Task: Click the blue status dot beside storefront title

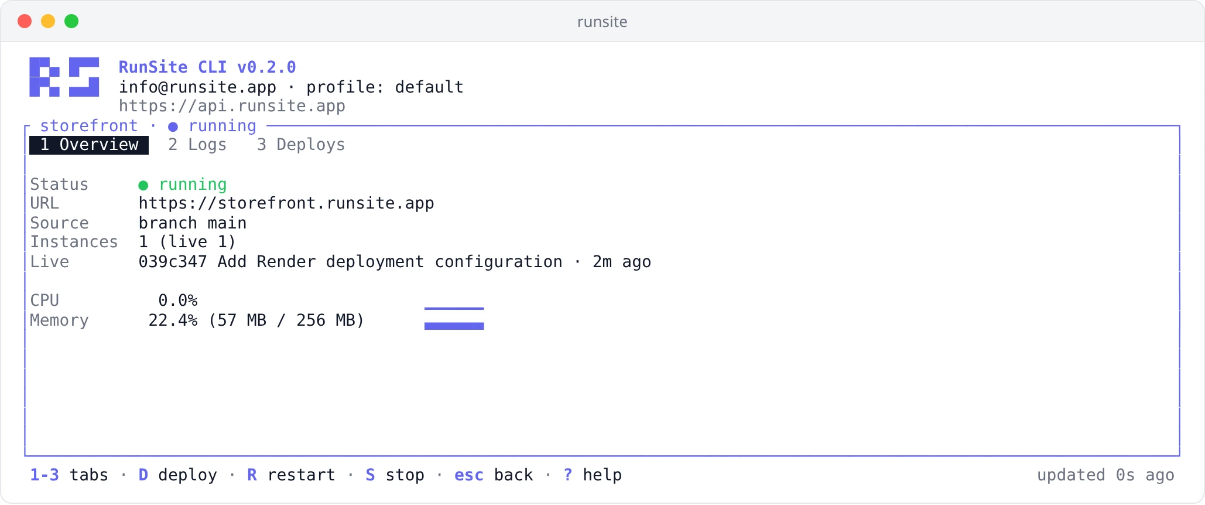Action: click(173, 127)
